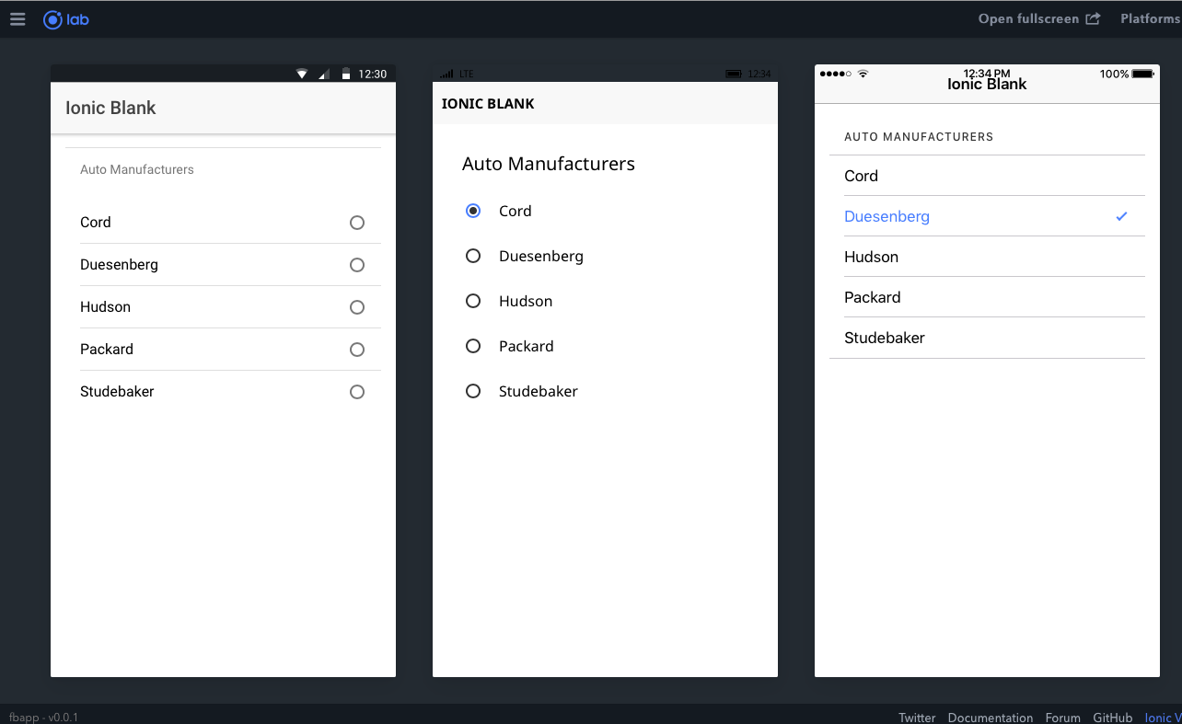The width and height of the screenshot is (1182, 724).
Task: Open the hamburger menu in the top bar
Action: click(17, 18)
